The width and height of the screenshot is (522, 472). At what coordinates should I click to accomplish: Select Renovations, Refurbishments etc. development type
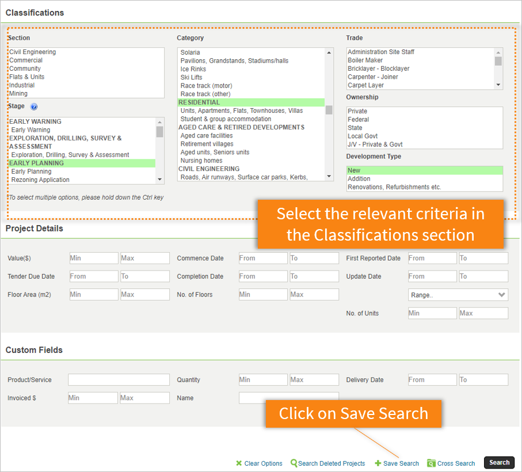coord(425,187)
